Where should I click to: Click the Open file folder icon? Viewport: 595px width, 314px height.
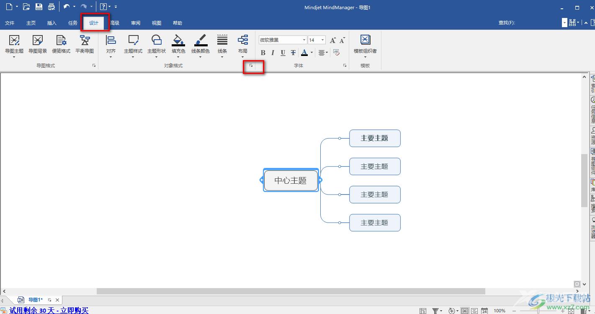coord(26,7)
